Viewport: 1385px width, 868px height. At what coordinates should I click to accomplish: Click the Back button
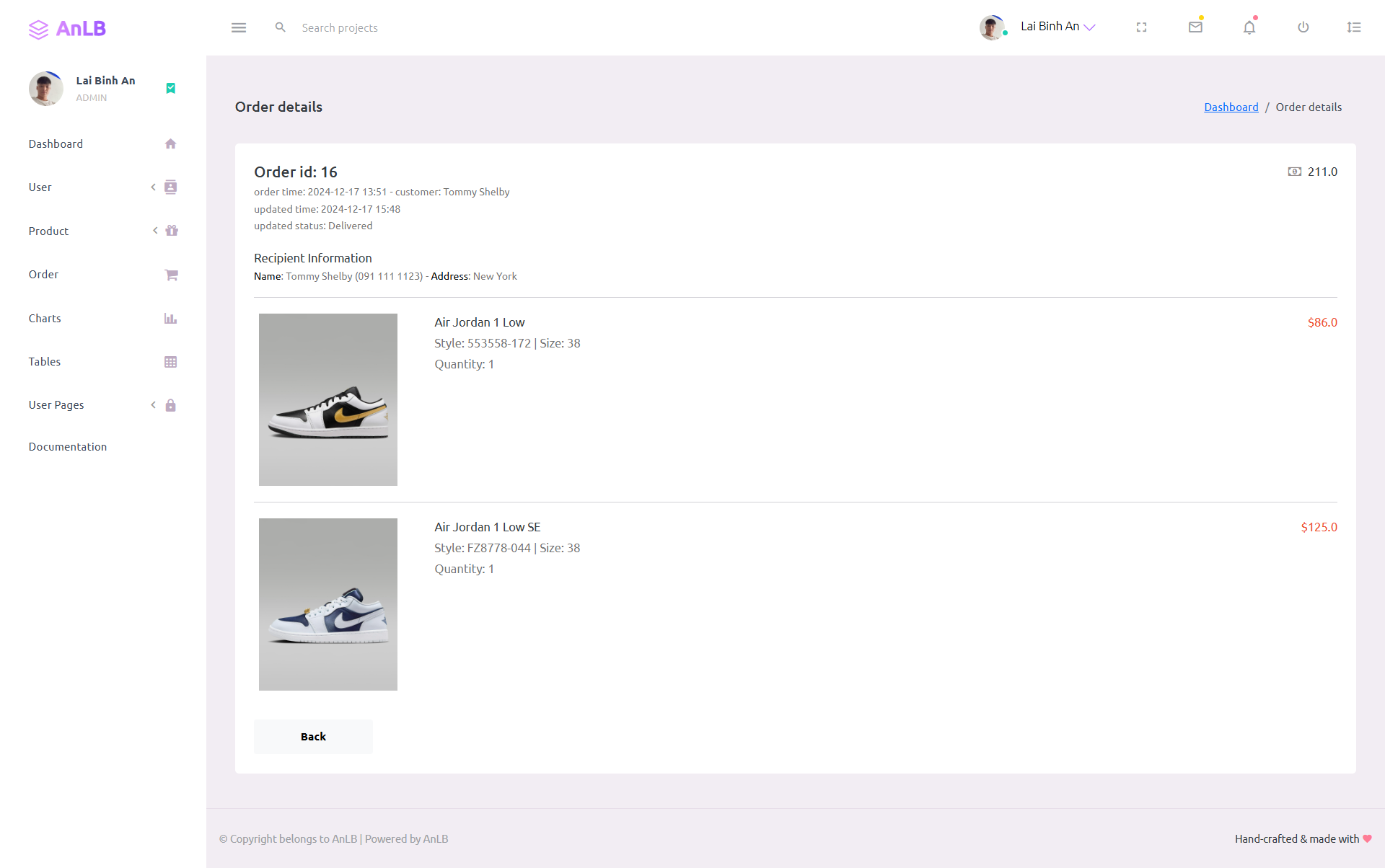click(x=313, y=737)
